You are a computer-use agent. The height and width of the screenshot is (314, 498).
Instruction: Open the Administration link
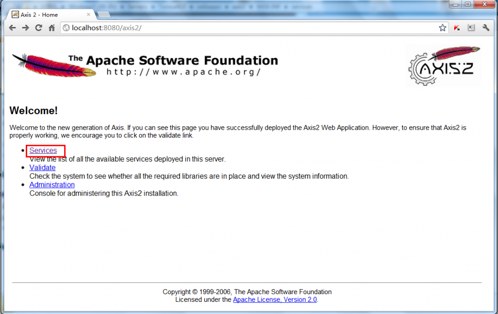point(52,185)
